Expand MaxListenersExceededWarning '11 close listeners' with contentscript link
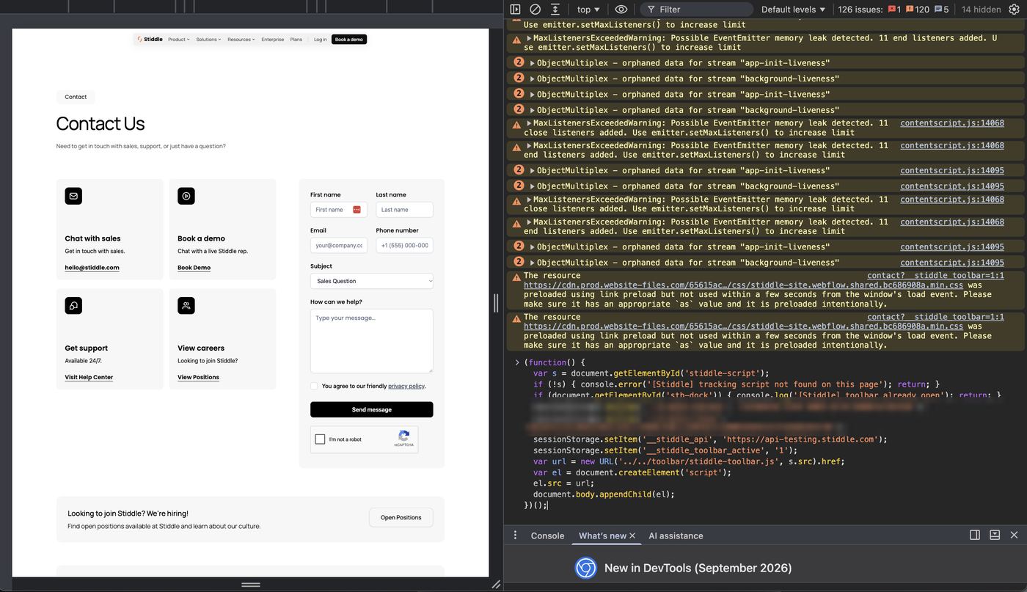Viewport: 1027px width, 592px height. point(529,123)
